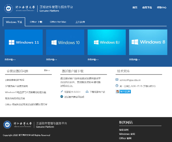The image size is (172, 142).
Task: View details link under Windows 8.1
Action: (x=93, y=60)
